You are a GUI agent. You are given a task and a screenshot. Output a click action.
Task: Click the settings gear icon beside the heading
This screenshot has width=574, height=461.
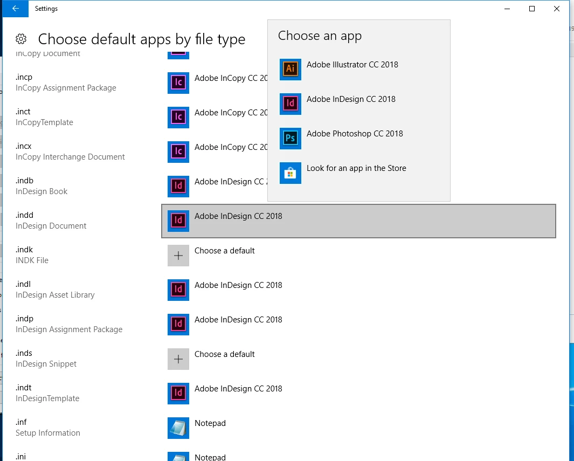[21, 39]
